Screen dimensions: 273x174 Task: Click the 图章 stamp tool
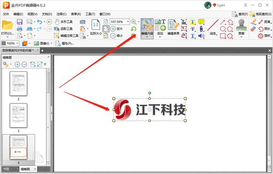[241, 27]
